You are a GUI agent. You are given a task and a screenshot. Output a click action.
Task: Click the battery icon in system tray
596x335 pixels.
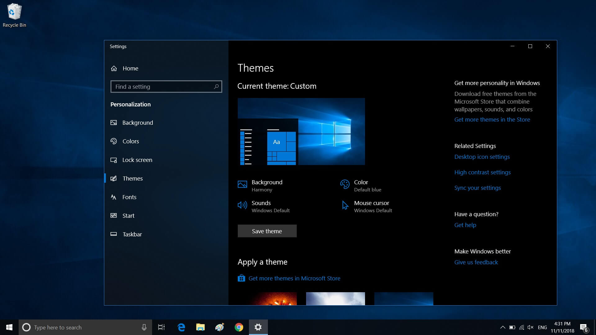[512, 327]
